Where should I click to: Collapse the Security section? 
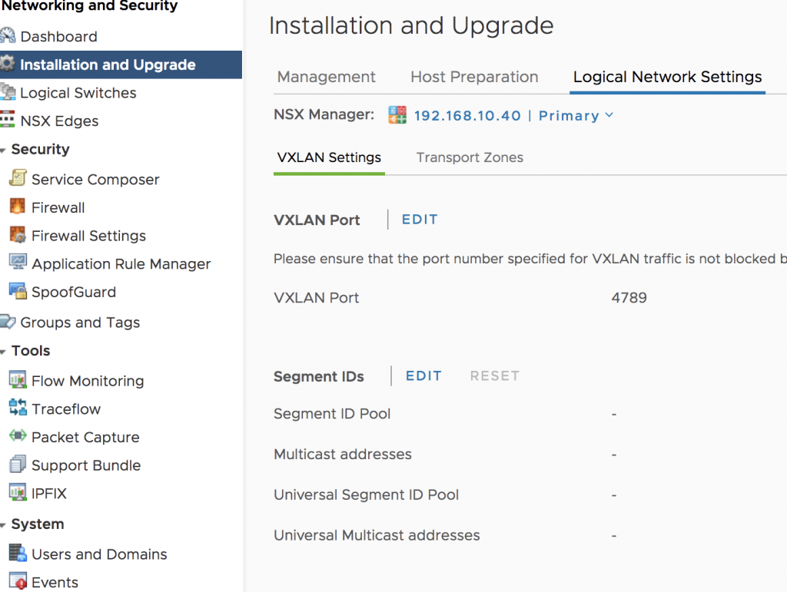pyautogui.click(x=3, y=150)
